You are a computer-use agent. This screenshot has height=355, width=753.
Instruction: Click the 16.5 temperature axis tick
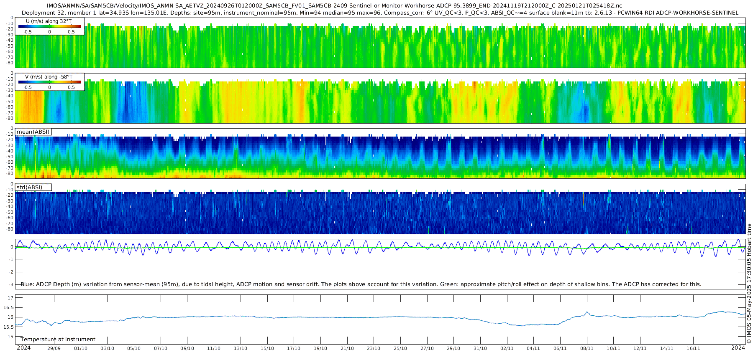point(8,307)
